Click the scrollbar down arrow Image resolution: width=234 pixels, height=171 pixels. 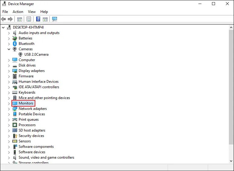point(231,161)
